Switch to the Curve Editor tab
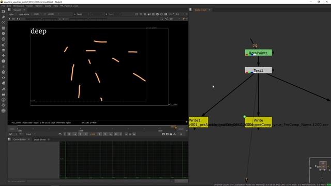This screenshot has height=186, width=331. pyautogui.click(x=20, y=139)
